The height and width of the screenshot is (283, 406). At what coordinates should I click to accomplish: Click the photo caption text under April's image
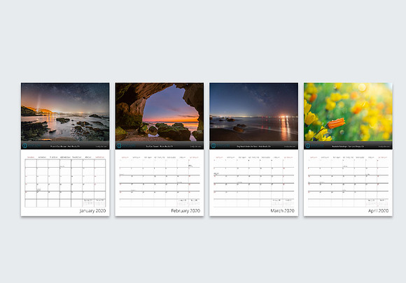(348, 146)
